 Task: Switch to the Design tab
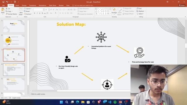(24, 6)
